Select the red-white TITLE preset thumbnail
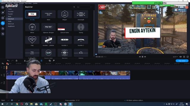 coord(32,14)
